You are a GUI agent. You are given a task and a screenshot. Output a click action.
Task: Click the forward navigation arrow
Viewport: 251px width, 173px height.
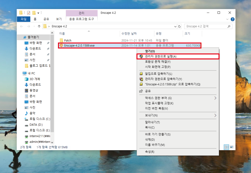point(29,26)
